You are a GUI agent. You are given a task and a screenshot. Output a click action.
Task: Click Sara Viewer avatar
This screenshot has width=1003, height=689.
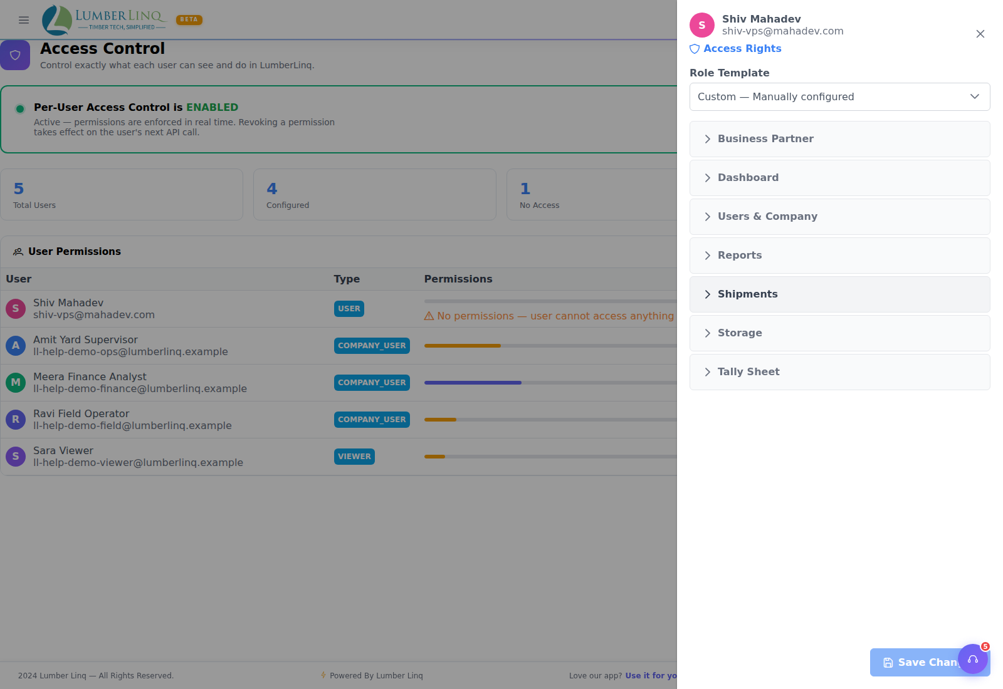(16, 457)
